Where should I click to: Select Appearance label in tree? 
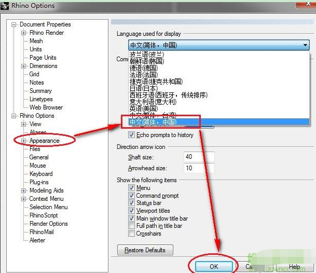point(44,141)
